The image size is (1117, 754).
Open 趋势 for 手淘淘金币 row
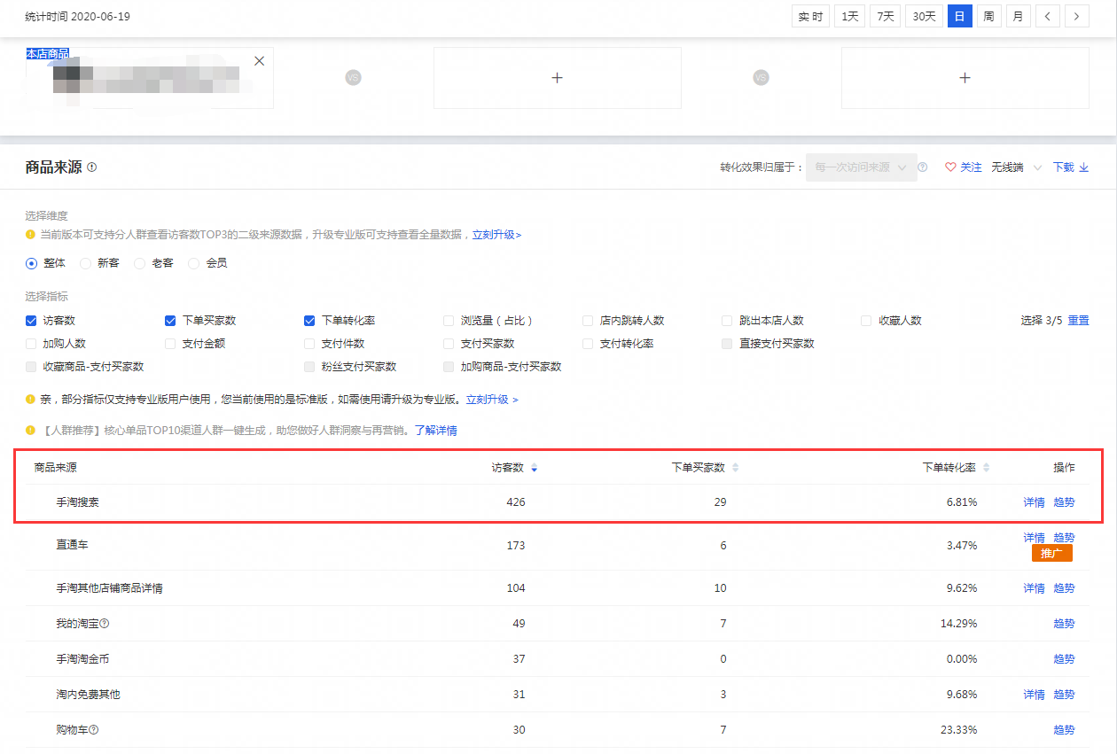click(x=1064, y=659)
